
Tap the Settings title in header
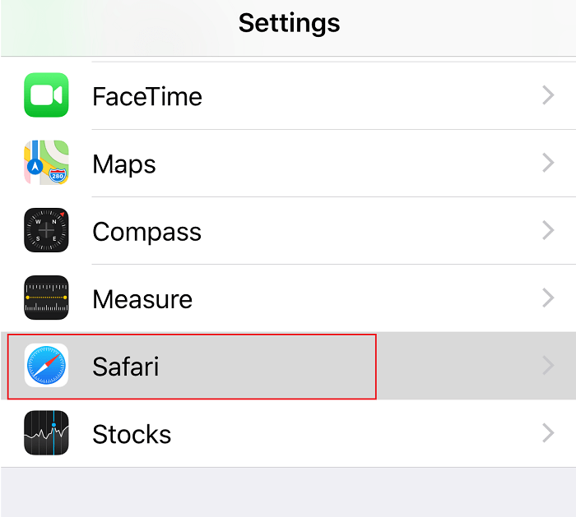coord(289,22)
